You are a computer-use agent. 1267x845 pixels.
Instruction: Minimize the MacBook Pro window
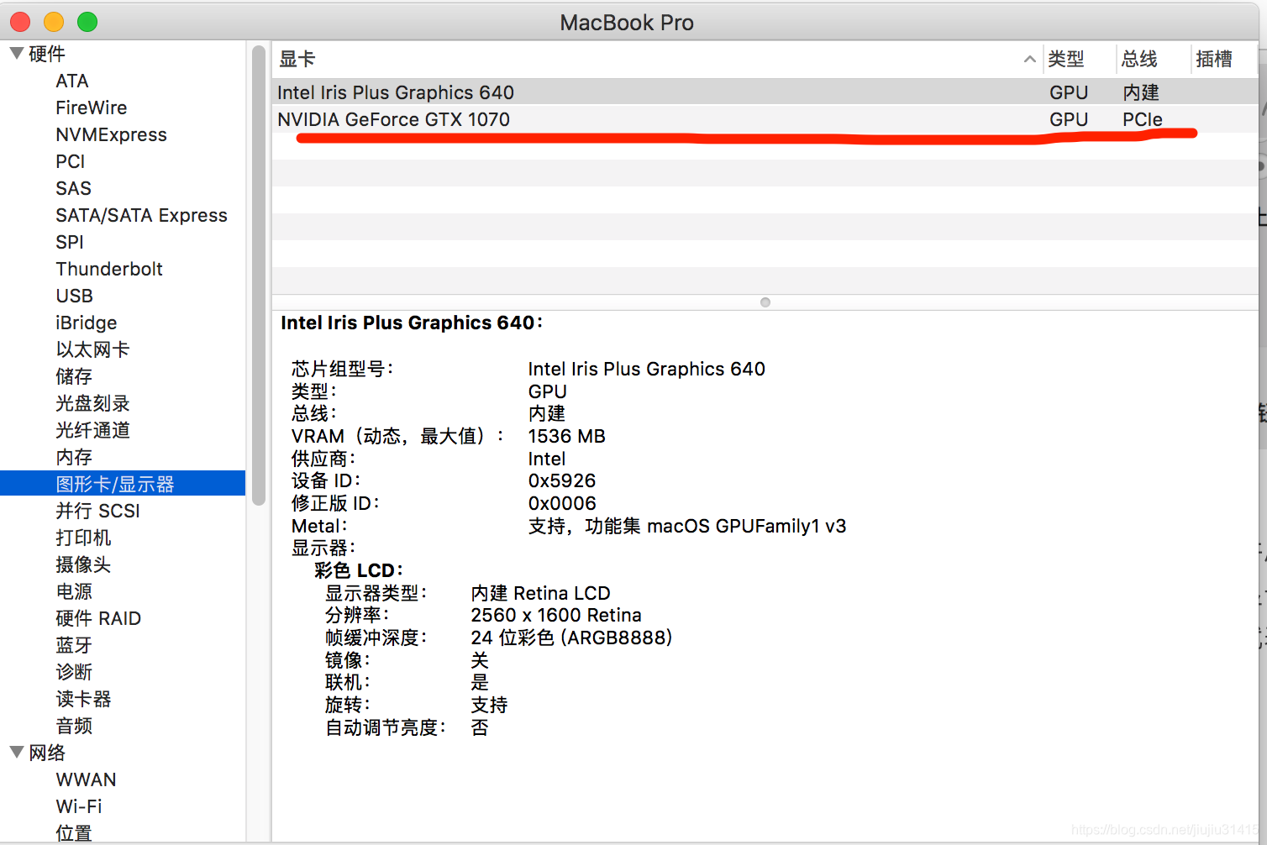54,22
